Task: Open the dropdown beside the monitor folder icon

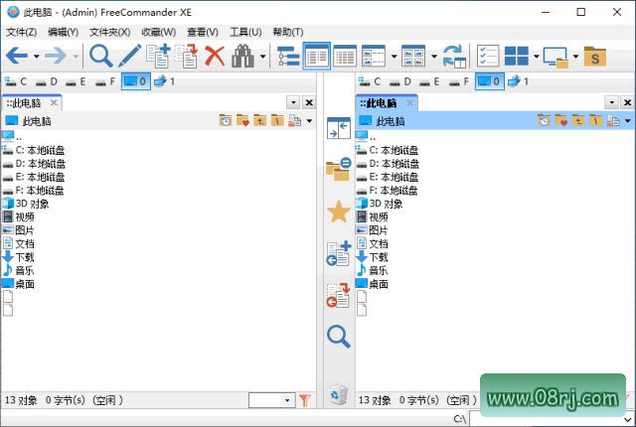Action: point(576,57)
